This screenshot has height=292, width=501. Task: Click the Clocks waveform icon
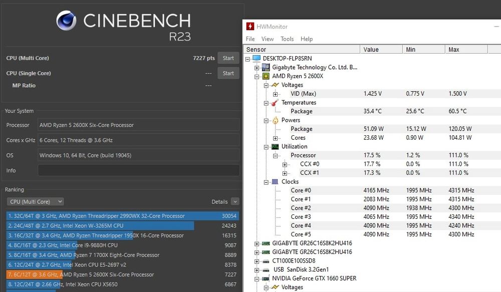275,182
